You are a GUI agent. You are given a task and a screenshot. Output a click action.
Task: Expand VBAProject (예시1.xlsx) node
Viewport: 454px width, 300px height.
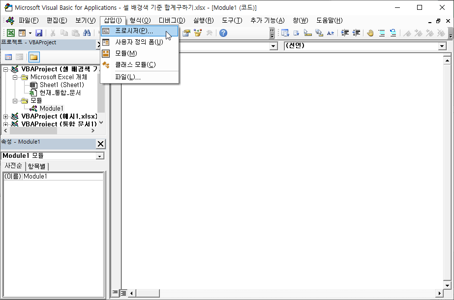[5, 117]
